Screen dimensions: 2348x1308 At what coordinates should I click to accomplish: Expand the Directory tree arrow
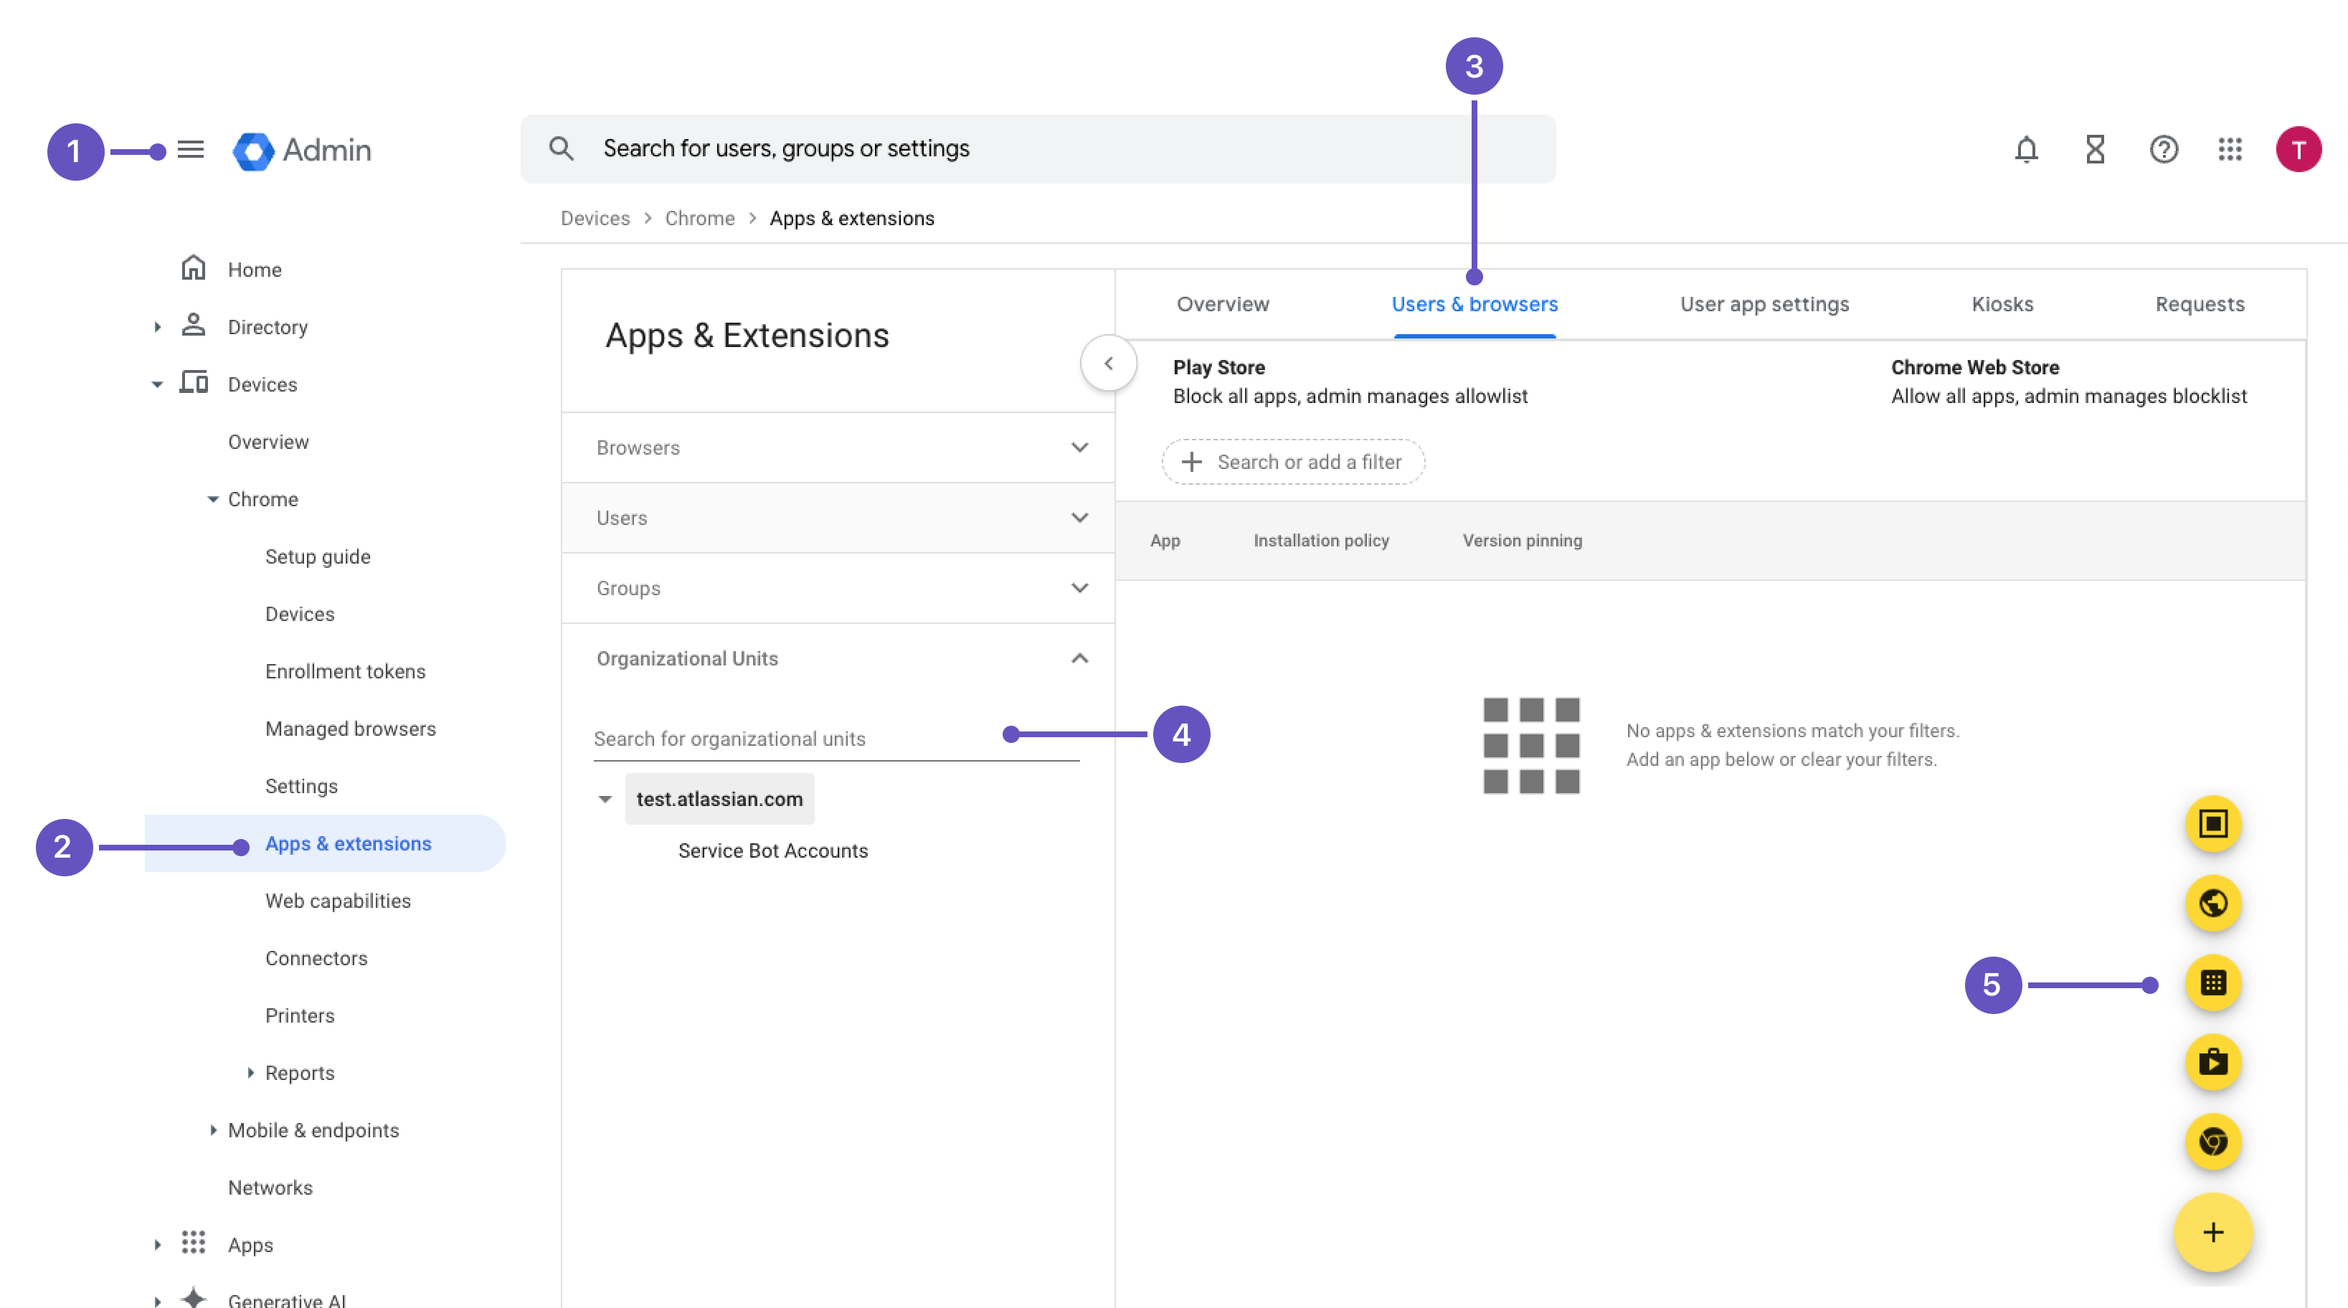(x=157, y=326)
